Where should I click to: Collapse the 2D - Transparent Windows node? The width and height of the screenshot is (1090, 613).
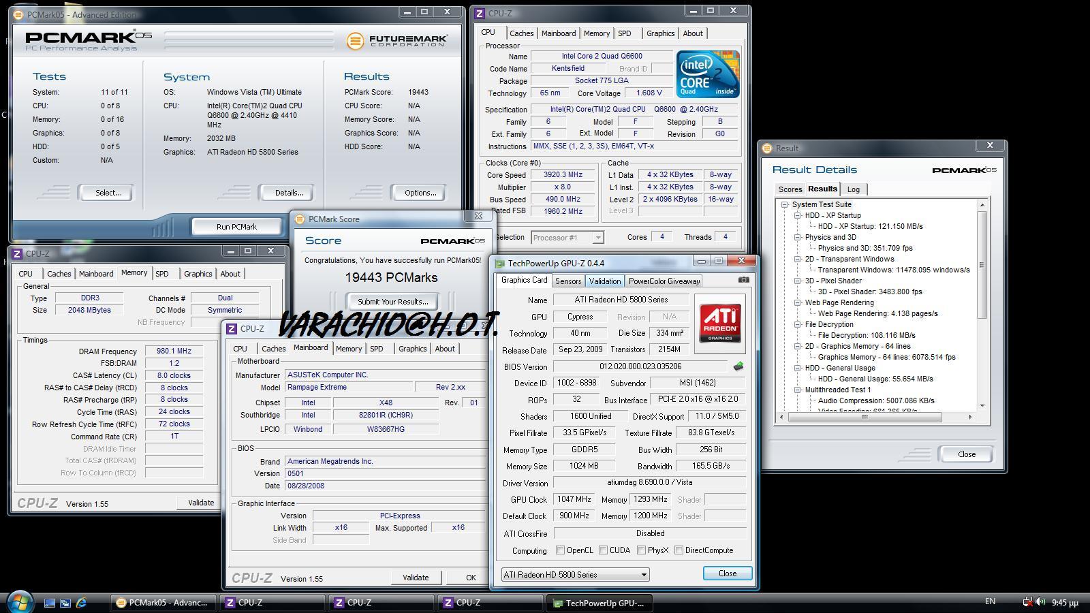click(798, 259)
